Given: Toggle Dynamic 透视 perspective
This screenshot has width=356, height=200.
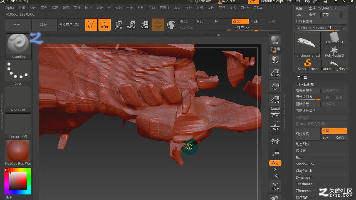Looking at the screenshot, I should coord(275,112).
